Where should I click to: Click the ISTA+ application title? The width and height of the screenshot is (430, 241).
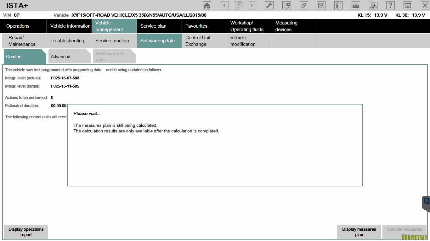coord(17,5)
